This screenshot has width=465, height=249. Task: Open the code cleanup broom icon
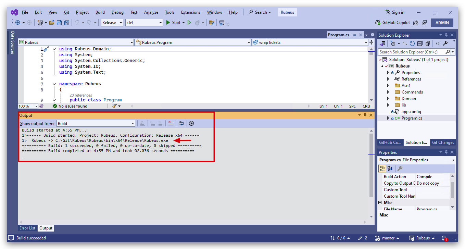tap(115, 106)
